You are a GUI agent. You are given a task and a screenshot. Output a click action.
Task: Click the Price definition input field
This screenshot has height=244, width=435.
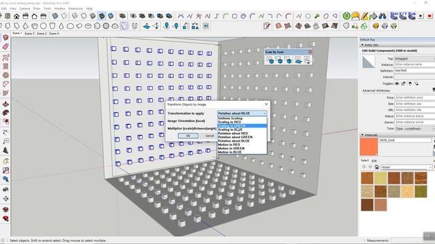tap(415, 98)
